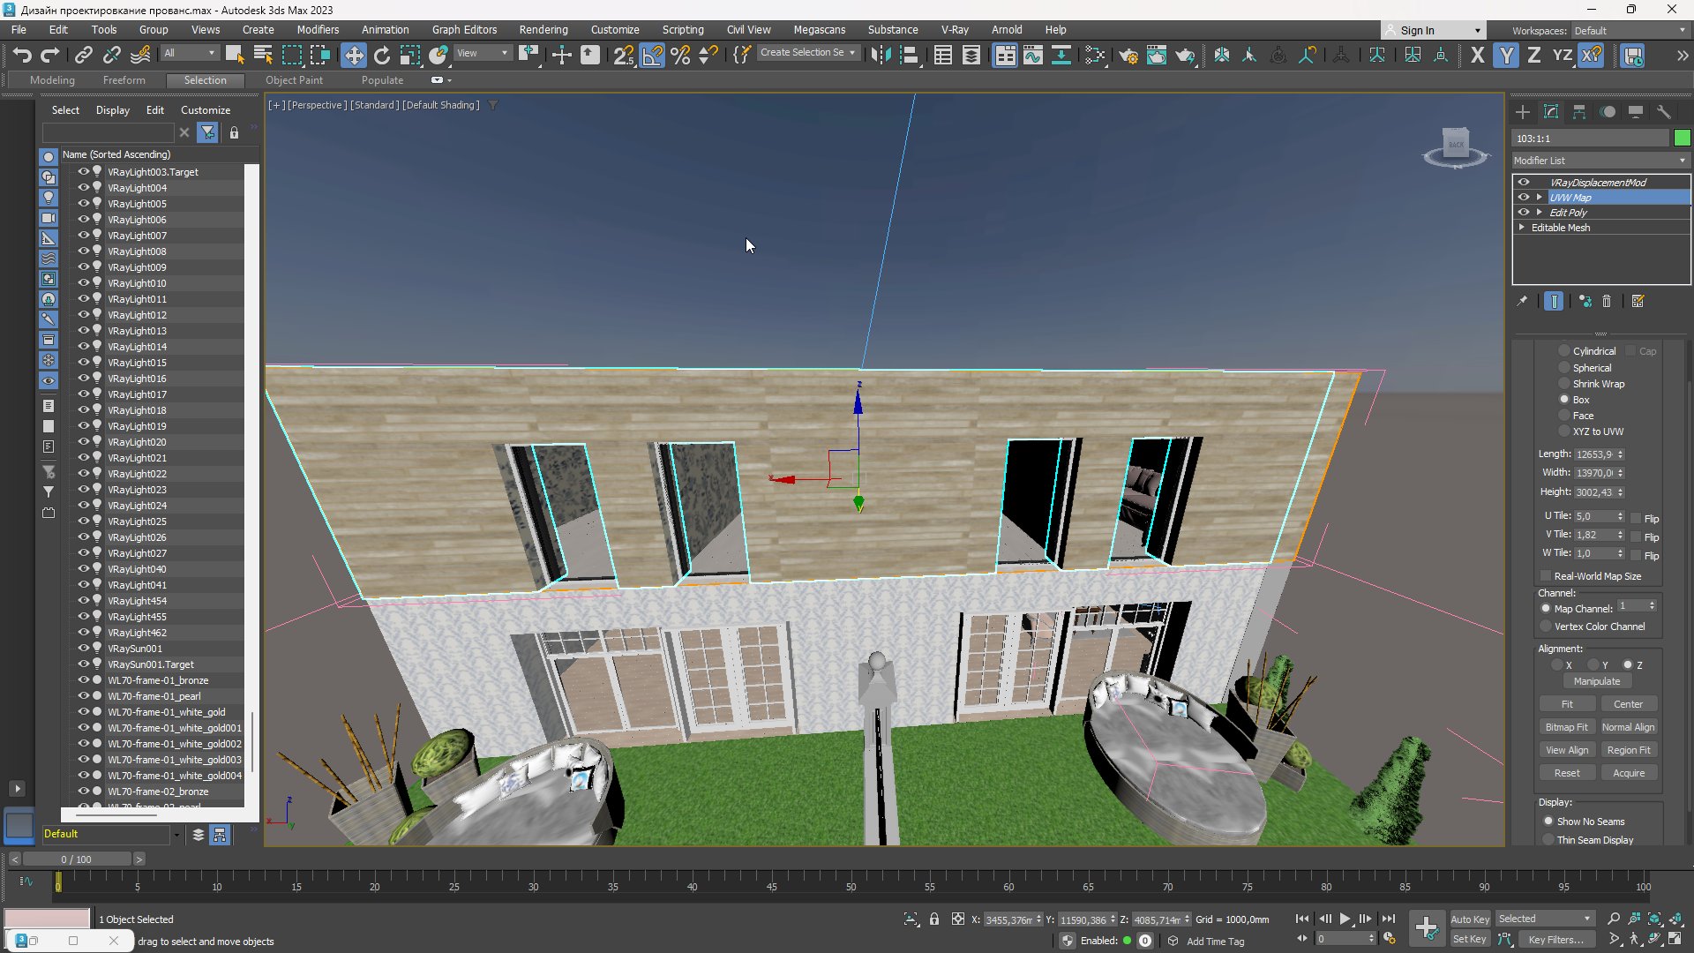Open the Modify panel tab icon
The image size is (1694, 953).
point(1551,112)
